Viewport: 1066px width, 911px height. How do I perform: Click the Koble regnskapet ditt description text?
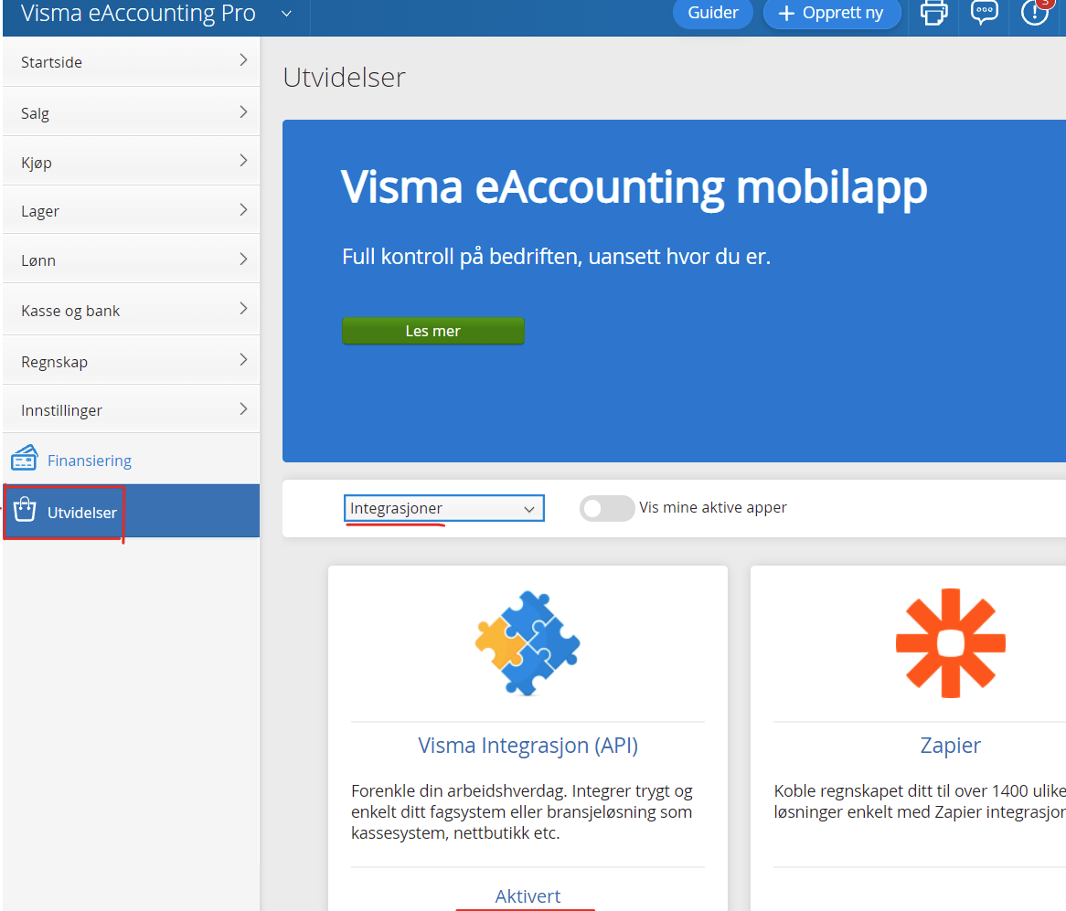[919, 801]
